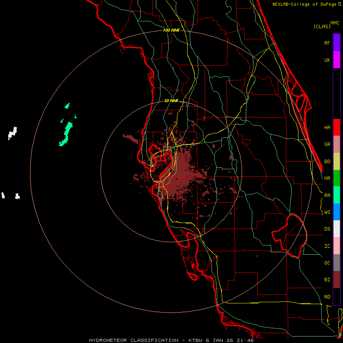Click the "RF" legend label

tap(327, 43)
